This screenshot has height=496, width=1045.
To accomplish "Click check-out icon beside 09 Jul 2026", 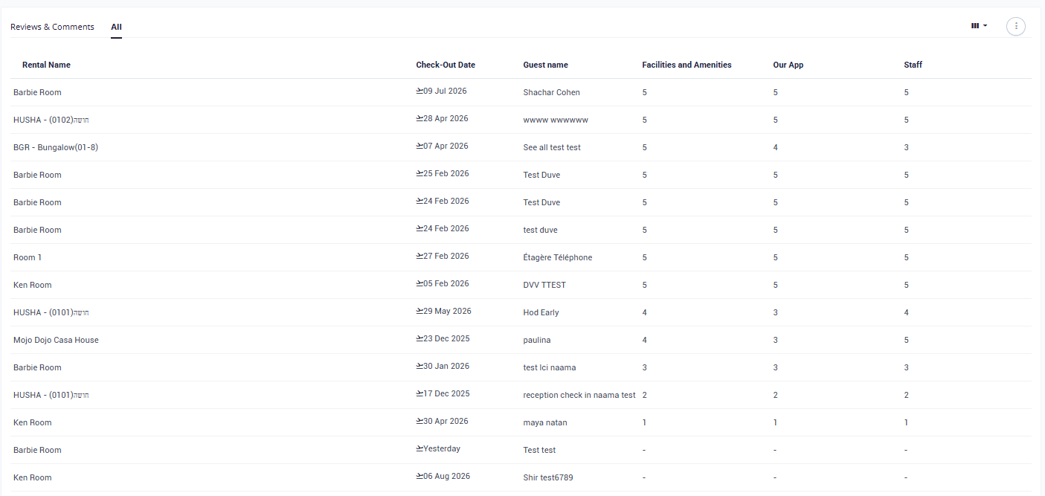I will 419,91.
